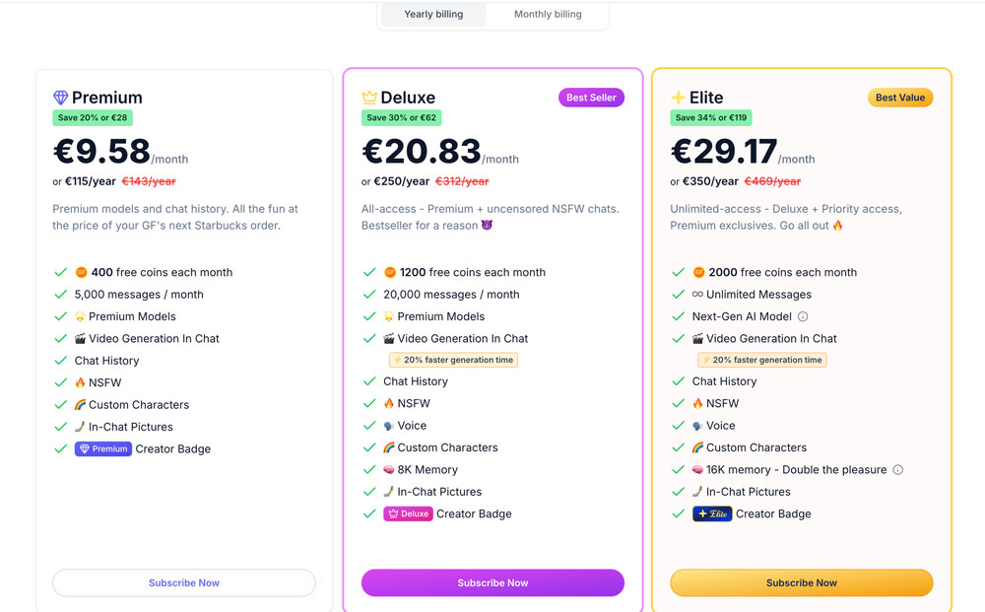Click the Best Seller badge

click(x=591, y=98)
